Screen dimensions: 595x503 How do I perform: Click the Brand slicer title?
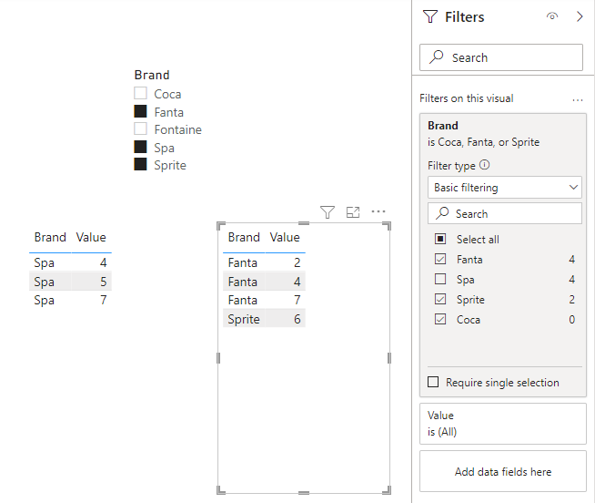152,75
